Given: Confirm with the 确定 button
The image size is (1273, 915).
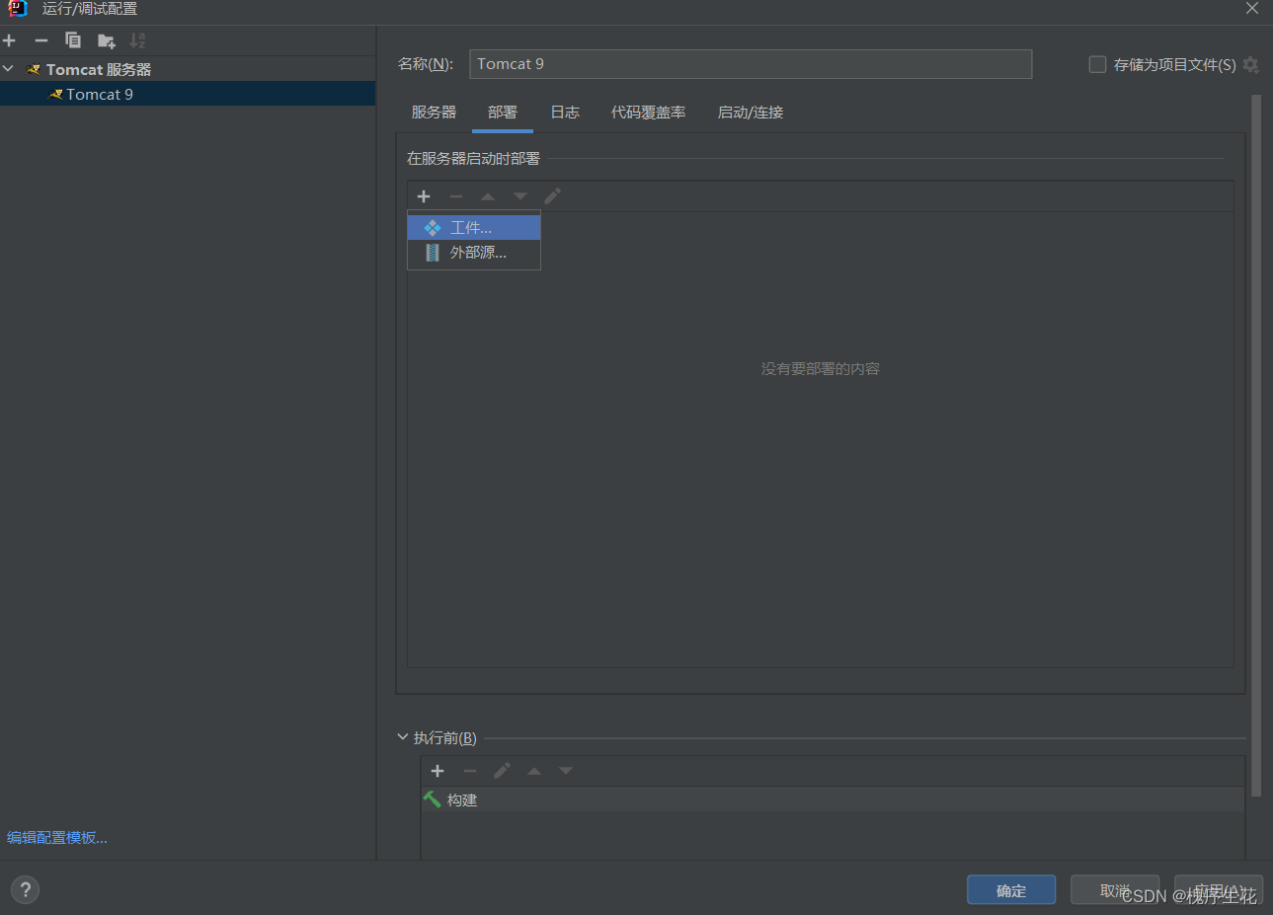Looking at the screenshot, I should point(1011,890).
